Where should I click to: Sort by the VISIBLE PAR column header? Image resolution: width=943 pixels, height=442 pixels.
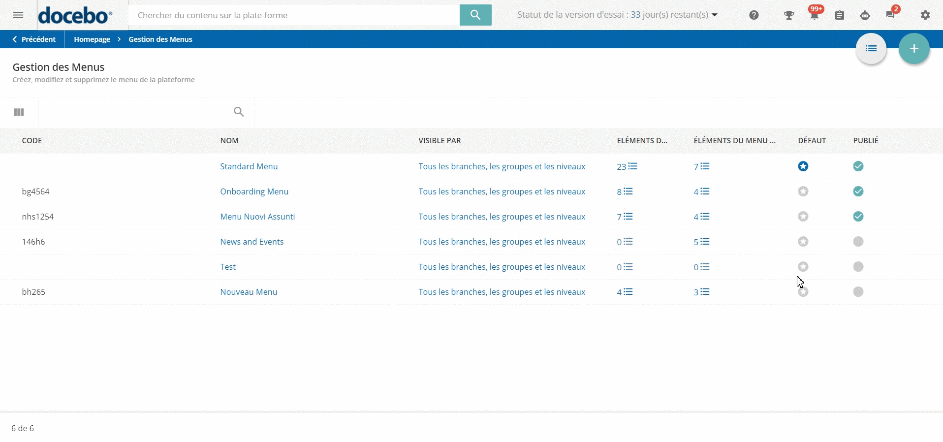[440, 141]
